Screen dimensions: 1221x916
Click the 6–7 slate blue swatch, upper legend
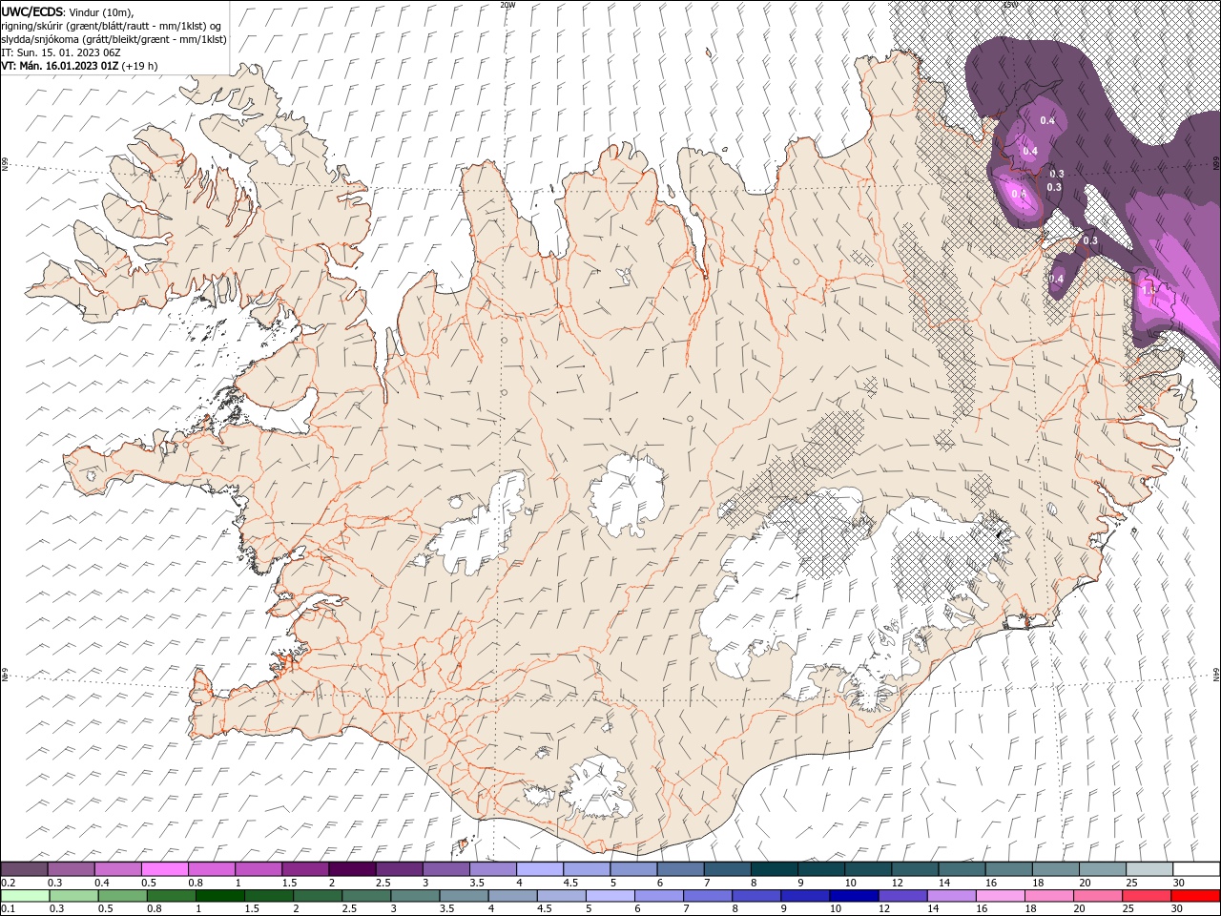click(x=680, y=869)
